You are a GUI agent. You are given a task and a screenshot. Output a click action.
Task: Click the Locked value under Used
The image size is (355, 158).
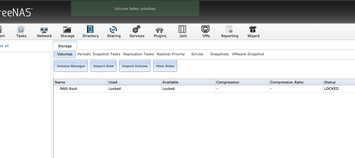pyautogui.click(x=115, y=89)
